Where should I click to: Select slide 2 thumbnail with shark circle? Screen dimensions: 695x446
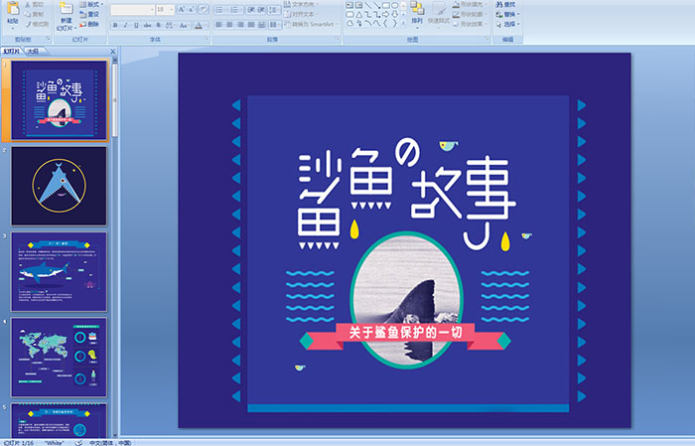click(59, 186)
